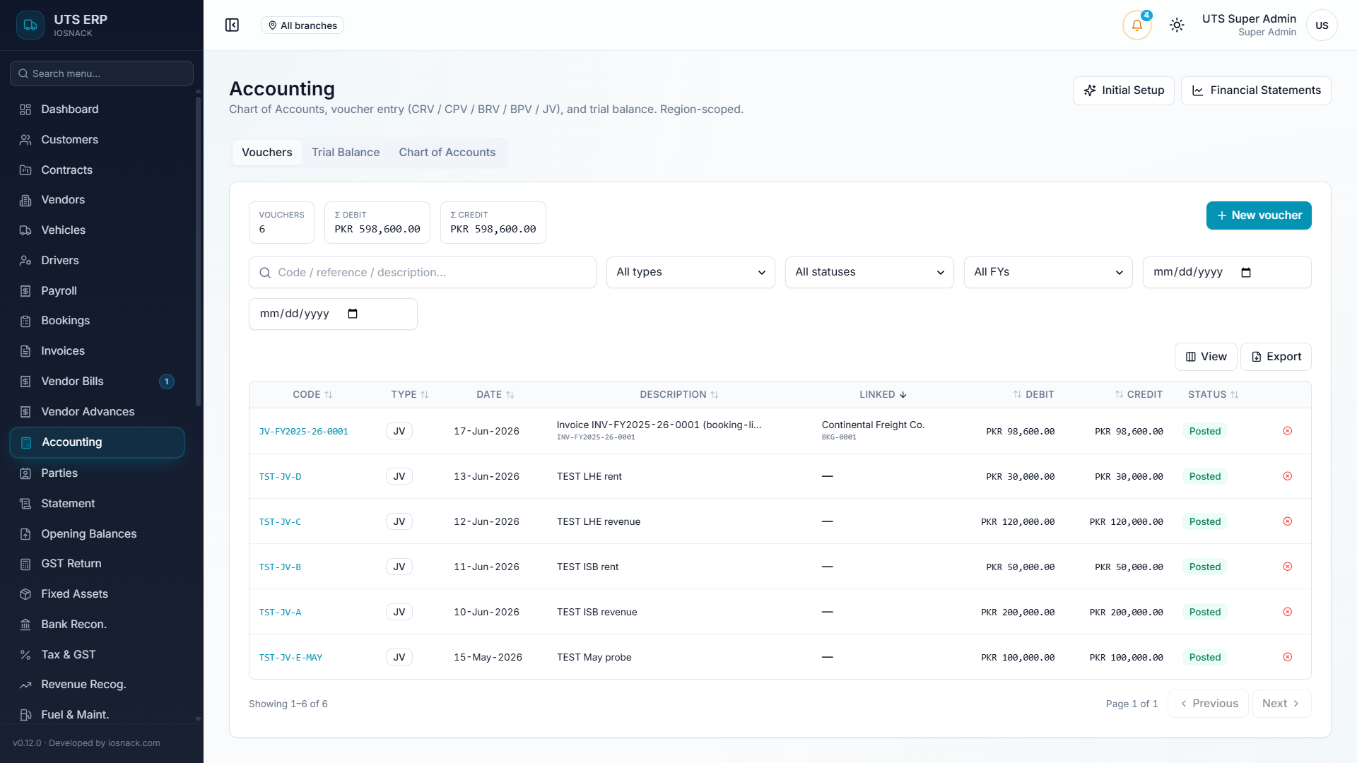
Task: Open GST Return in sidebar
Action: 98,564
